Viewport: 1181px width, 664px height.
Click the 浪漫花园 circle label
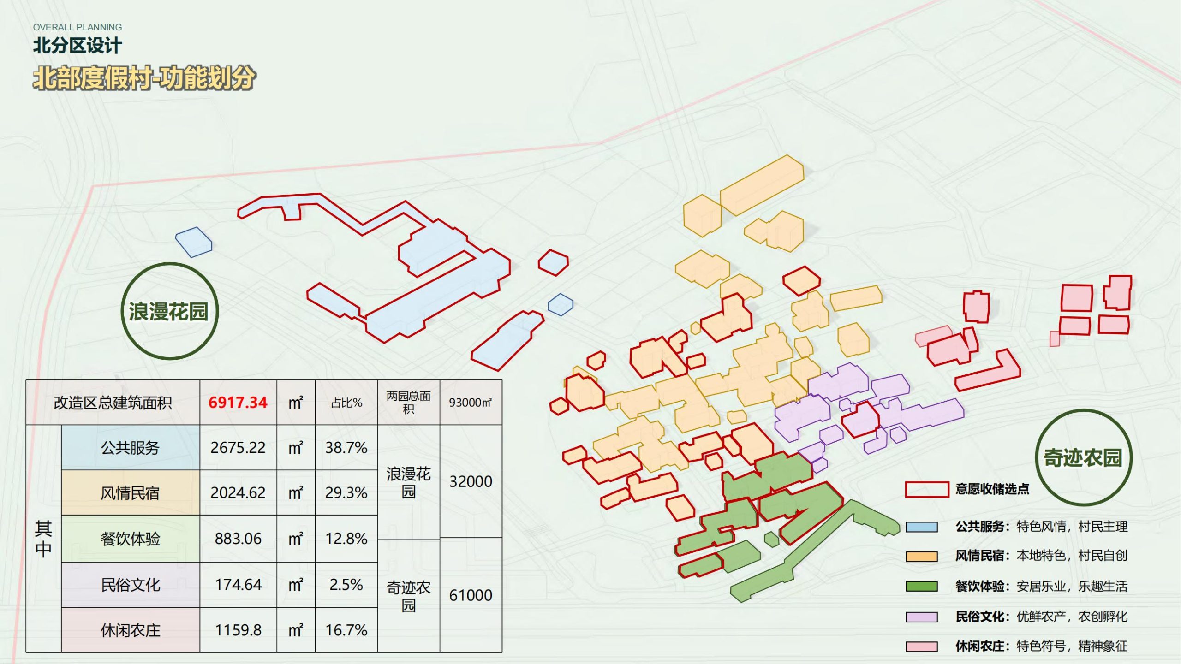[x=169, y=311]
